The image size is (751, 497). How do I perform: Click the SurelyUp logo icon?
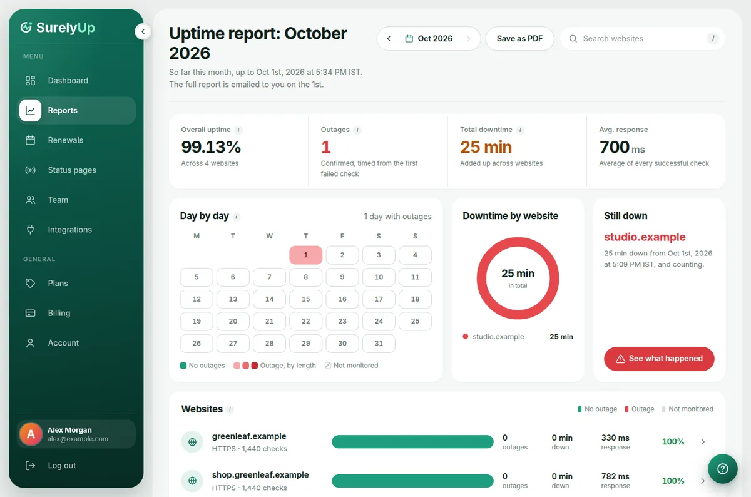point(26,27)
